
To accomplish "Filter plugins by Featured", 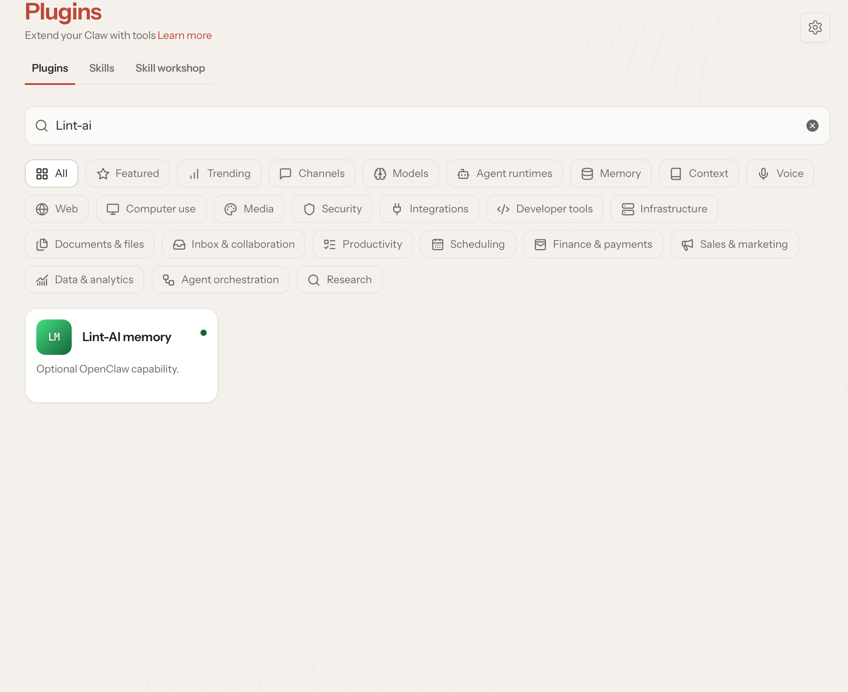I will (x=127, y=173).
